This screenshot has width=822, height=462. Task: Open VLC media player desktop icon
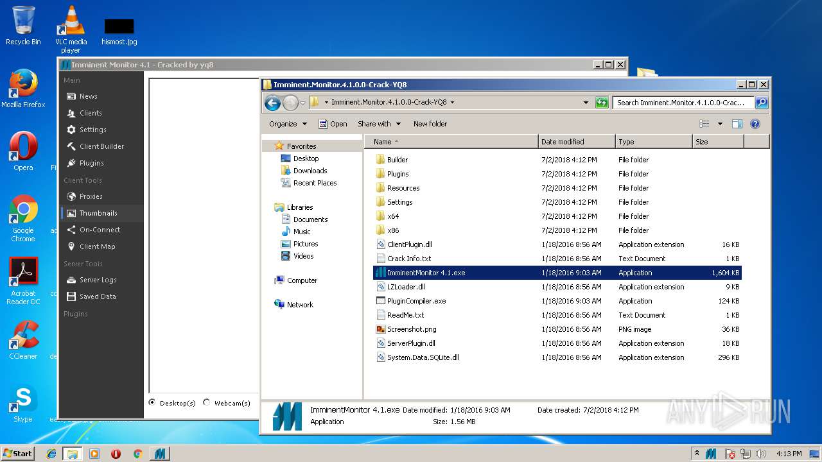click(71, 30)
